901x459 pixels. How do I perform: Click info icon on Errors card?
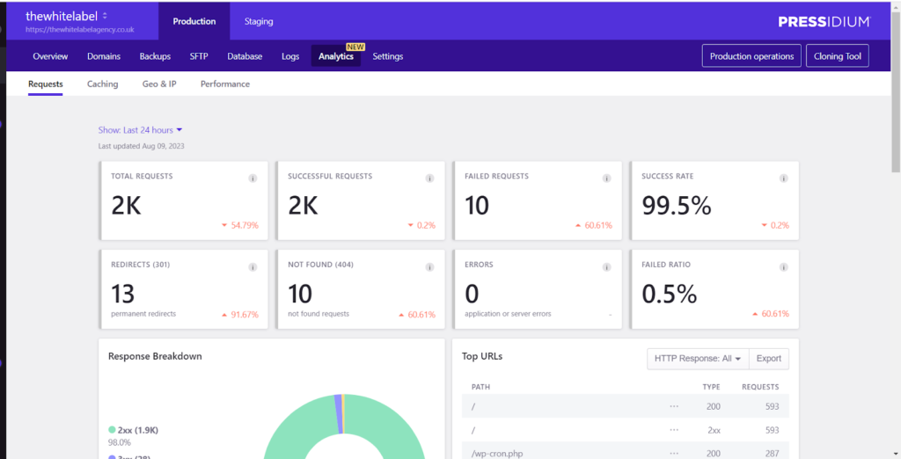pos(606,266)
